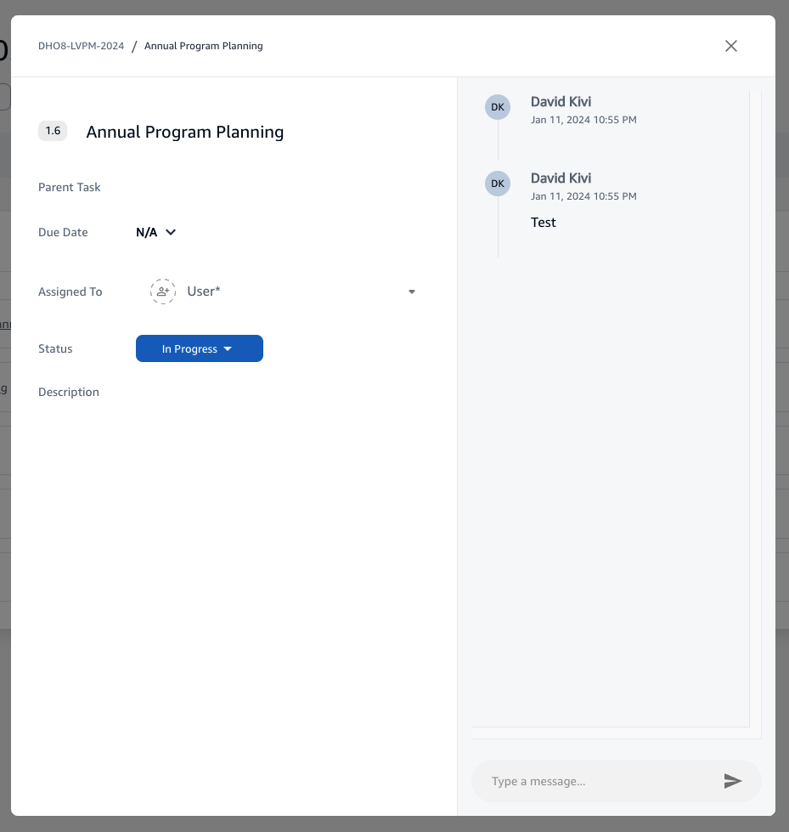Click the comment timestamp Jan 11, 2024
The width and height of the screenshot is (789, 832).
tap(583, 120)
